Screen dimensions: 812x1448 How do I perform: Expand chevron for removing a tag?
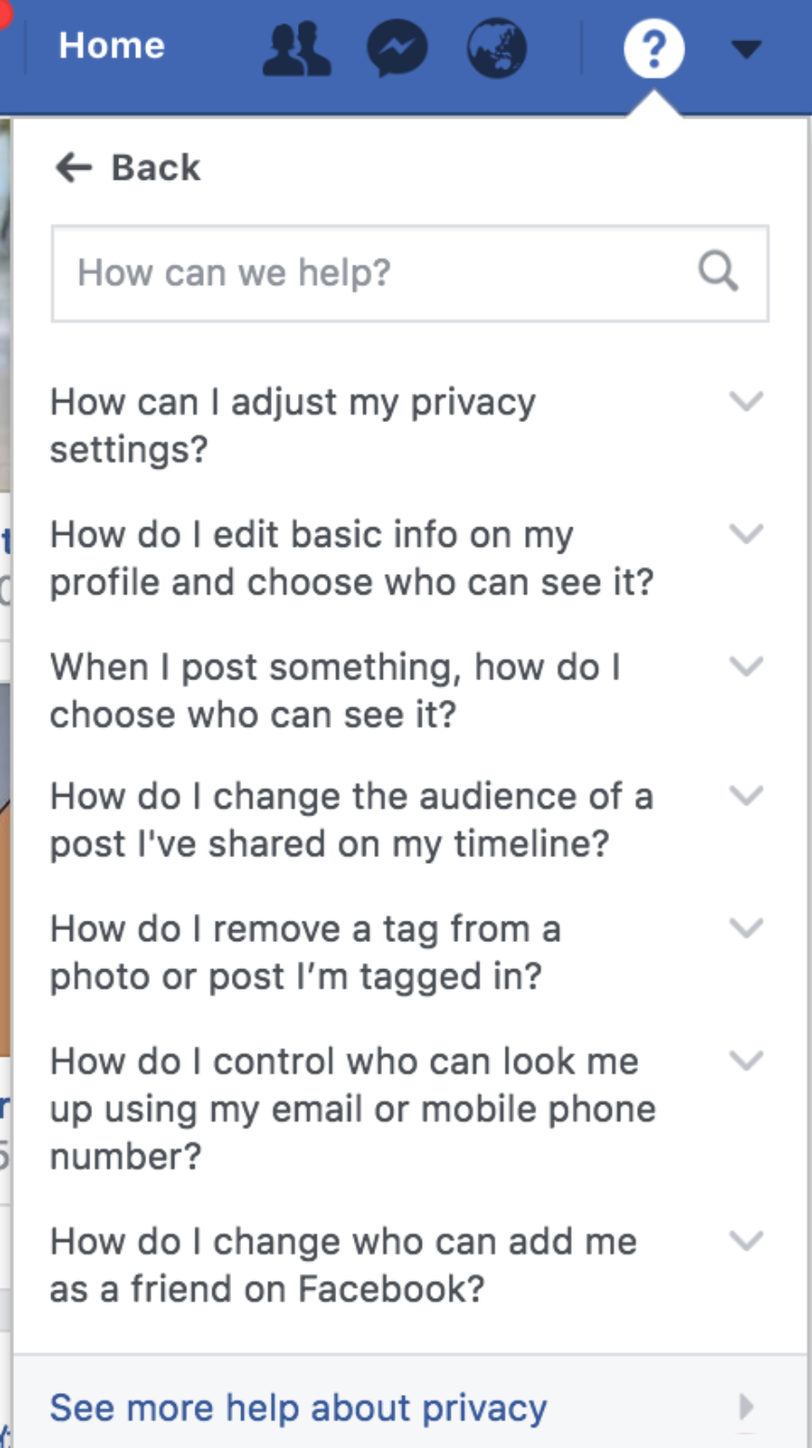click(x=746, y=928)
